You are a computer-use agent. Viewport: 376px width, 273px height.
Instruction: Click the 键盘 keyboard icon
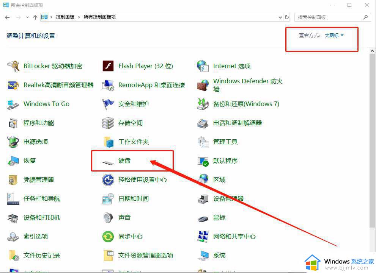[108, 163]
